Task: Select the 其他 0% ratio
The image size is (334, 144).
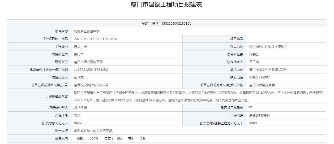Action: click(137, 139)
